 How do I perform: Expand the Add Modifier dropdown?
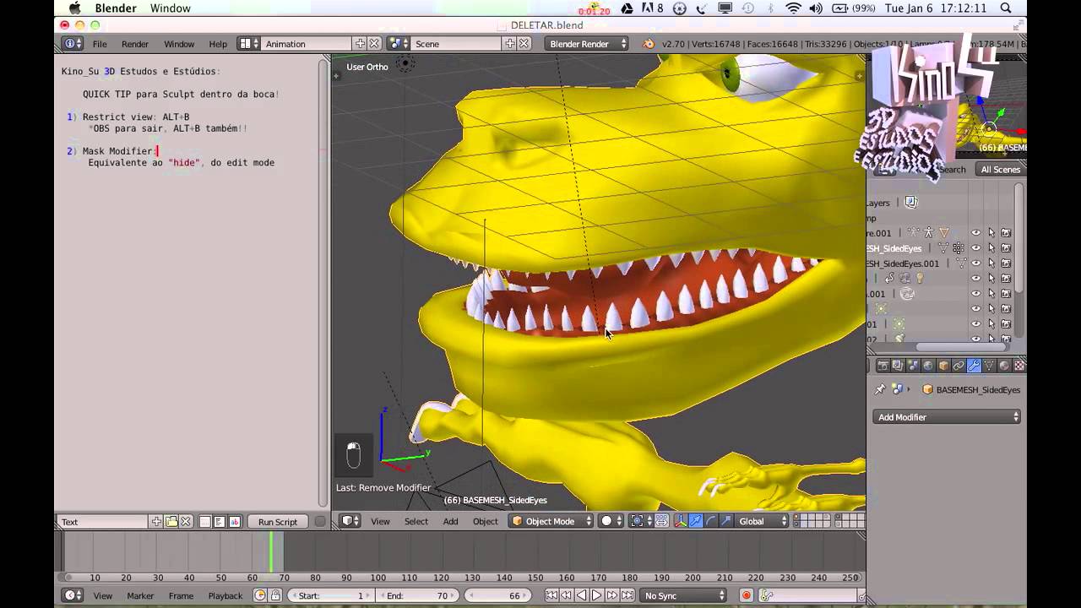[x=948, y=417]
